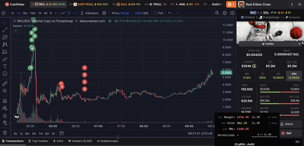Collapse the volume indicator legend arrow
The image size is (304, 146).
click(x=15, y=31)
